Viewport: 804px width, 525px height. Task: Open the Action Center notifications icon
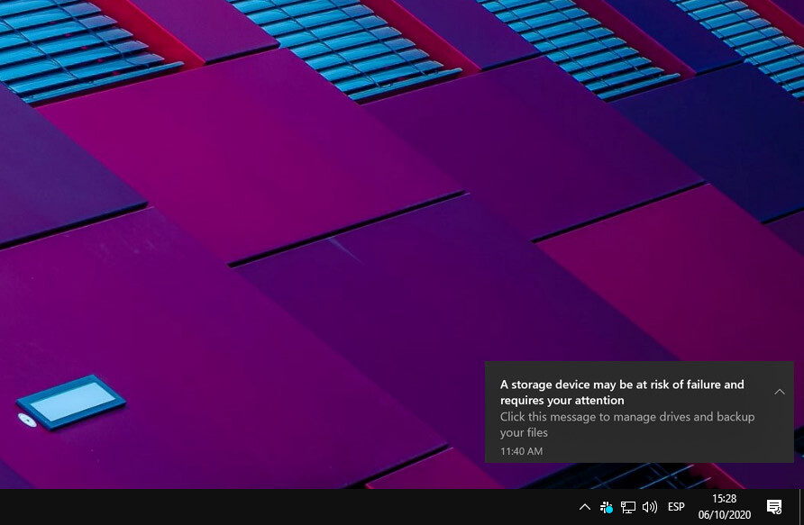pos(773,507)
